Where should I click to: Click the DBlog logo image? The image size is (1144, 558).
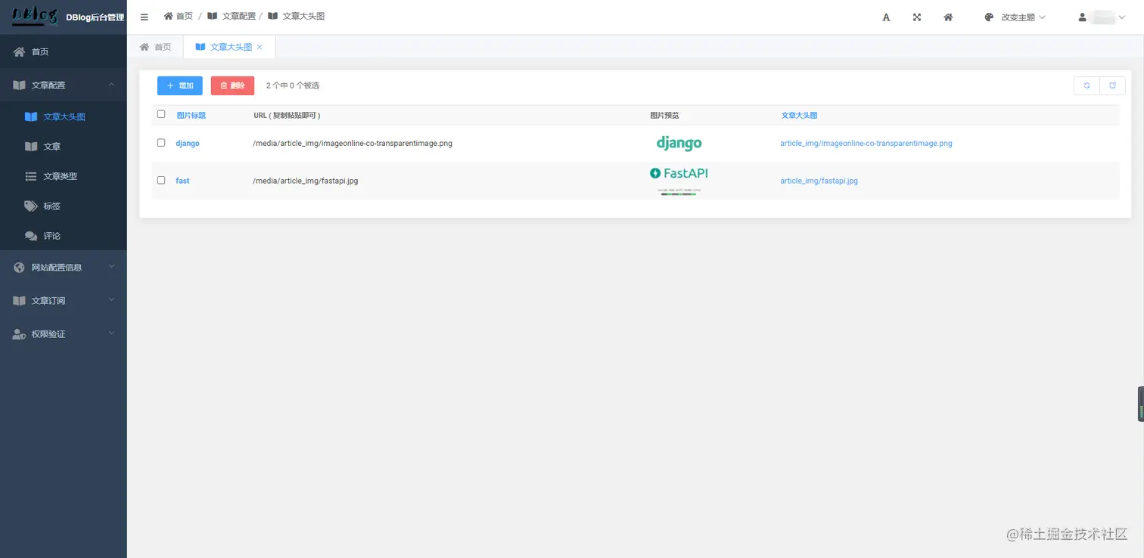(x=36, y=17)
